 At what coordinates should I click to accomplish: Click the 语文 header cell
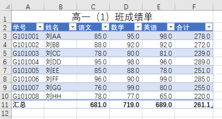tap(93, 27)
